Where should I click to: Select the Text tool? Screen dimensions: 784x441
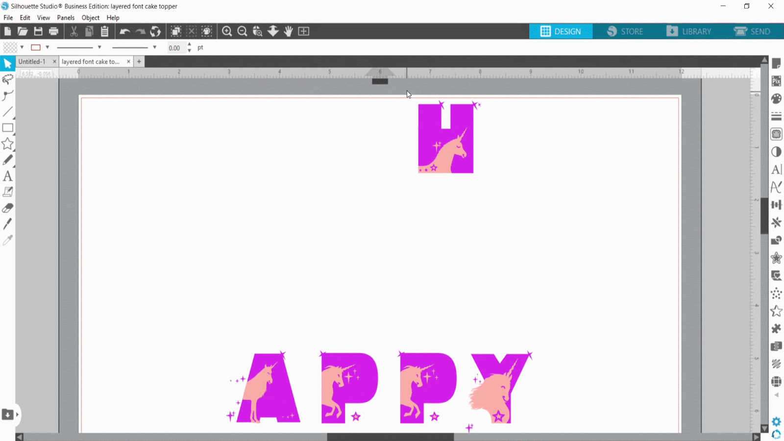tap(8, 176)
